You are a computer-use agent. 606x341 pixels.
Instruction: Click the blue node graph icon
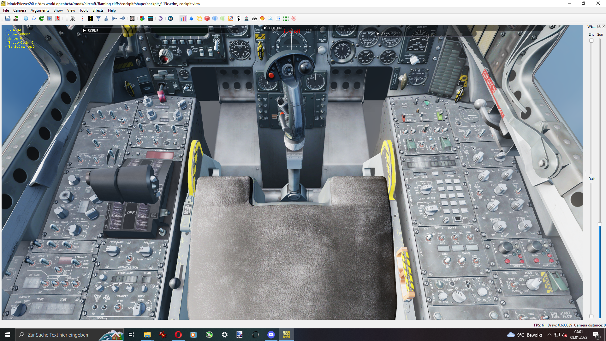click(270, 18)
